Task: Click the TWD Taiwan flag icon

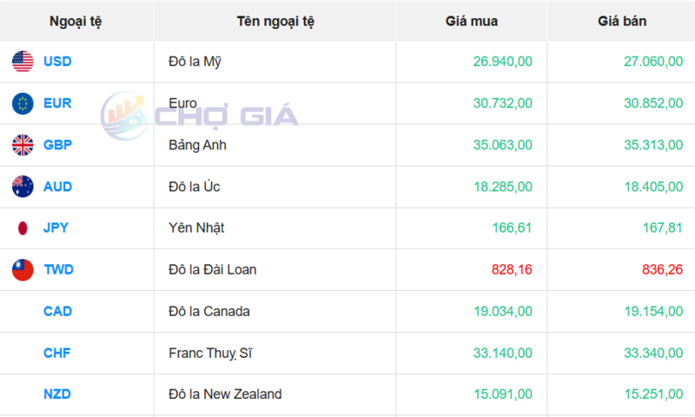Action: [x=23, y=270]
